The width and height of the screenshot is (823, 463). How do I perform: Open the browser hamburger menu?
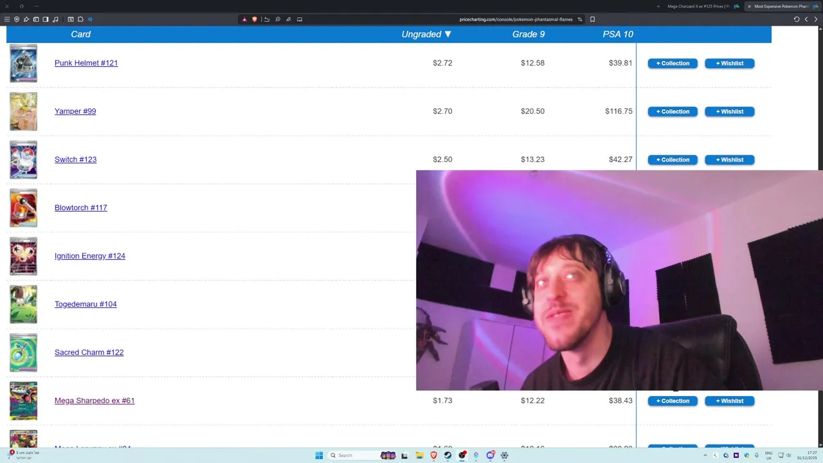tap(6, 19)
